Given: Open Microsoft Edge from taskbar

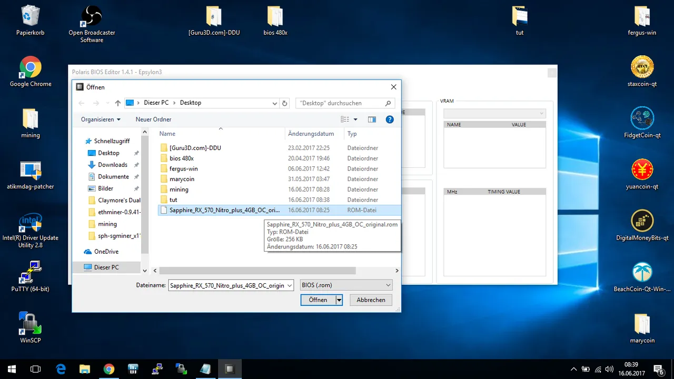Looking at the screenshot, I should tap(61, 369).
